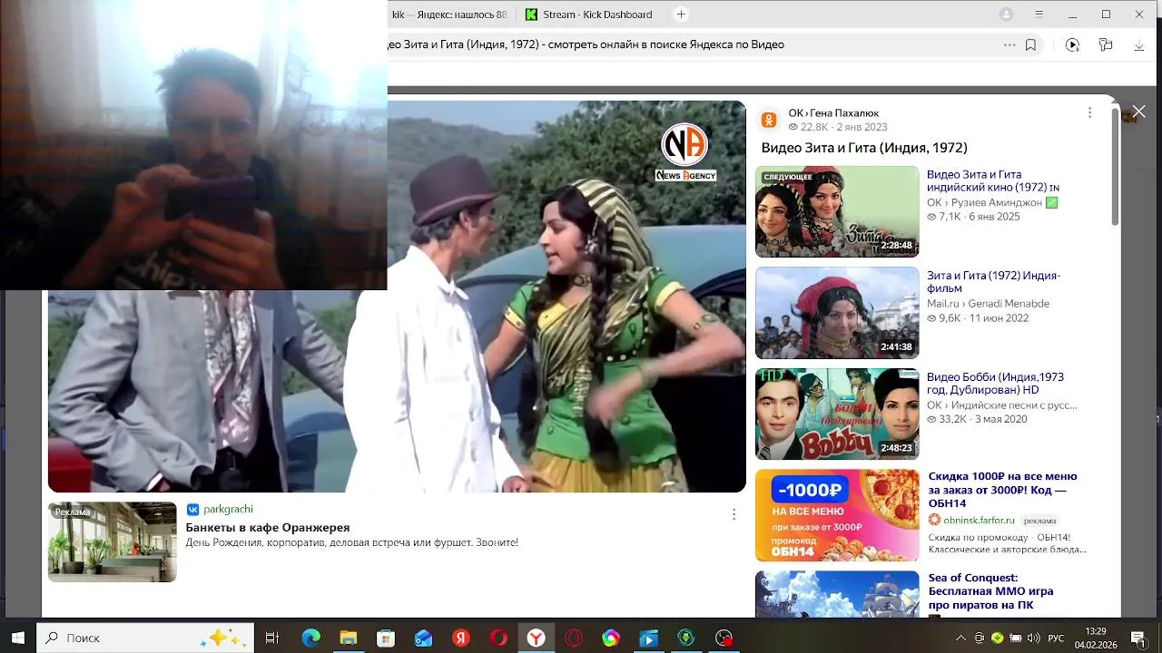Open the blue video player taskbar icon

tap(648, 638)
